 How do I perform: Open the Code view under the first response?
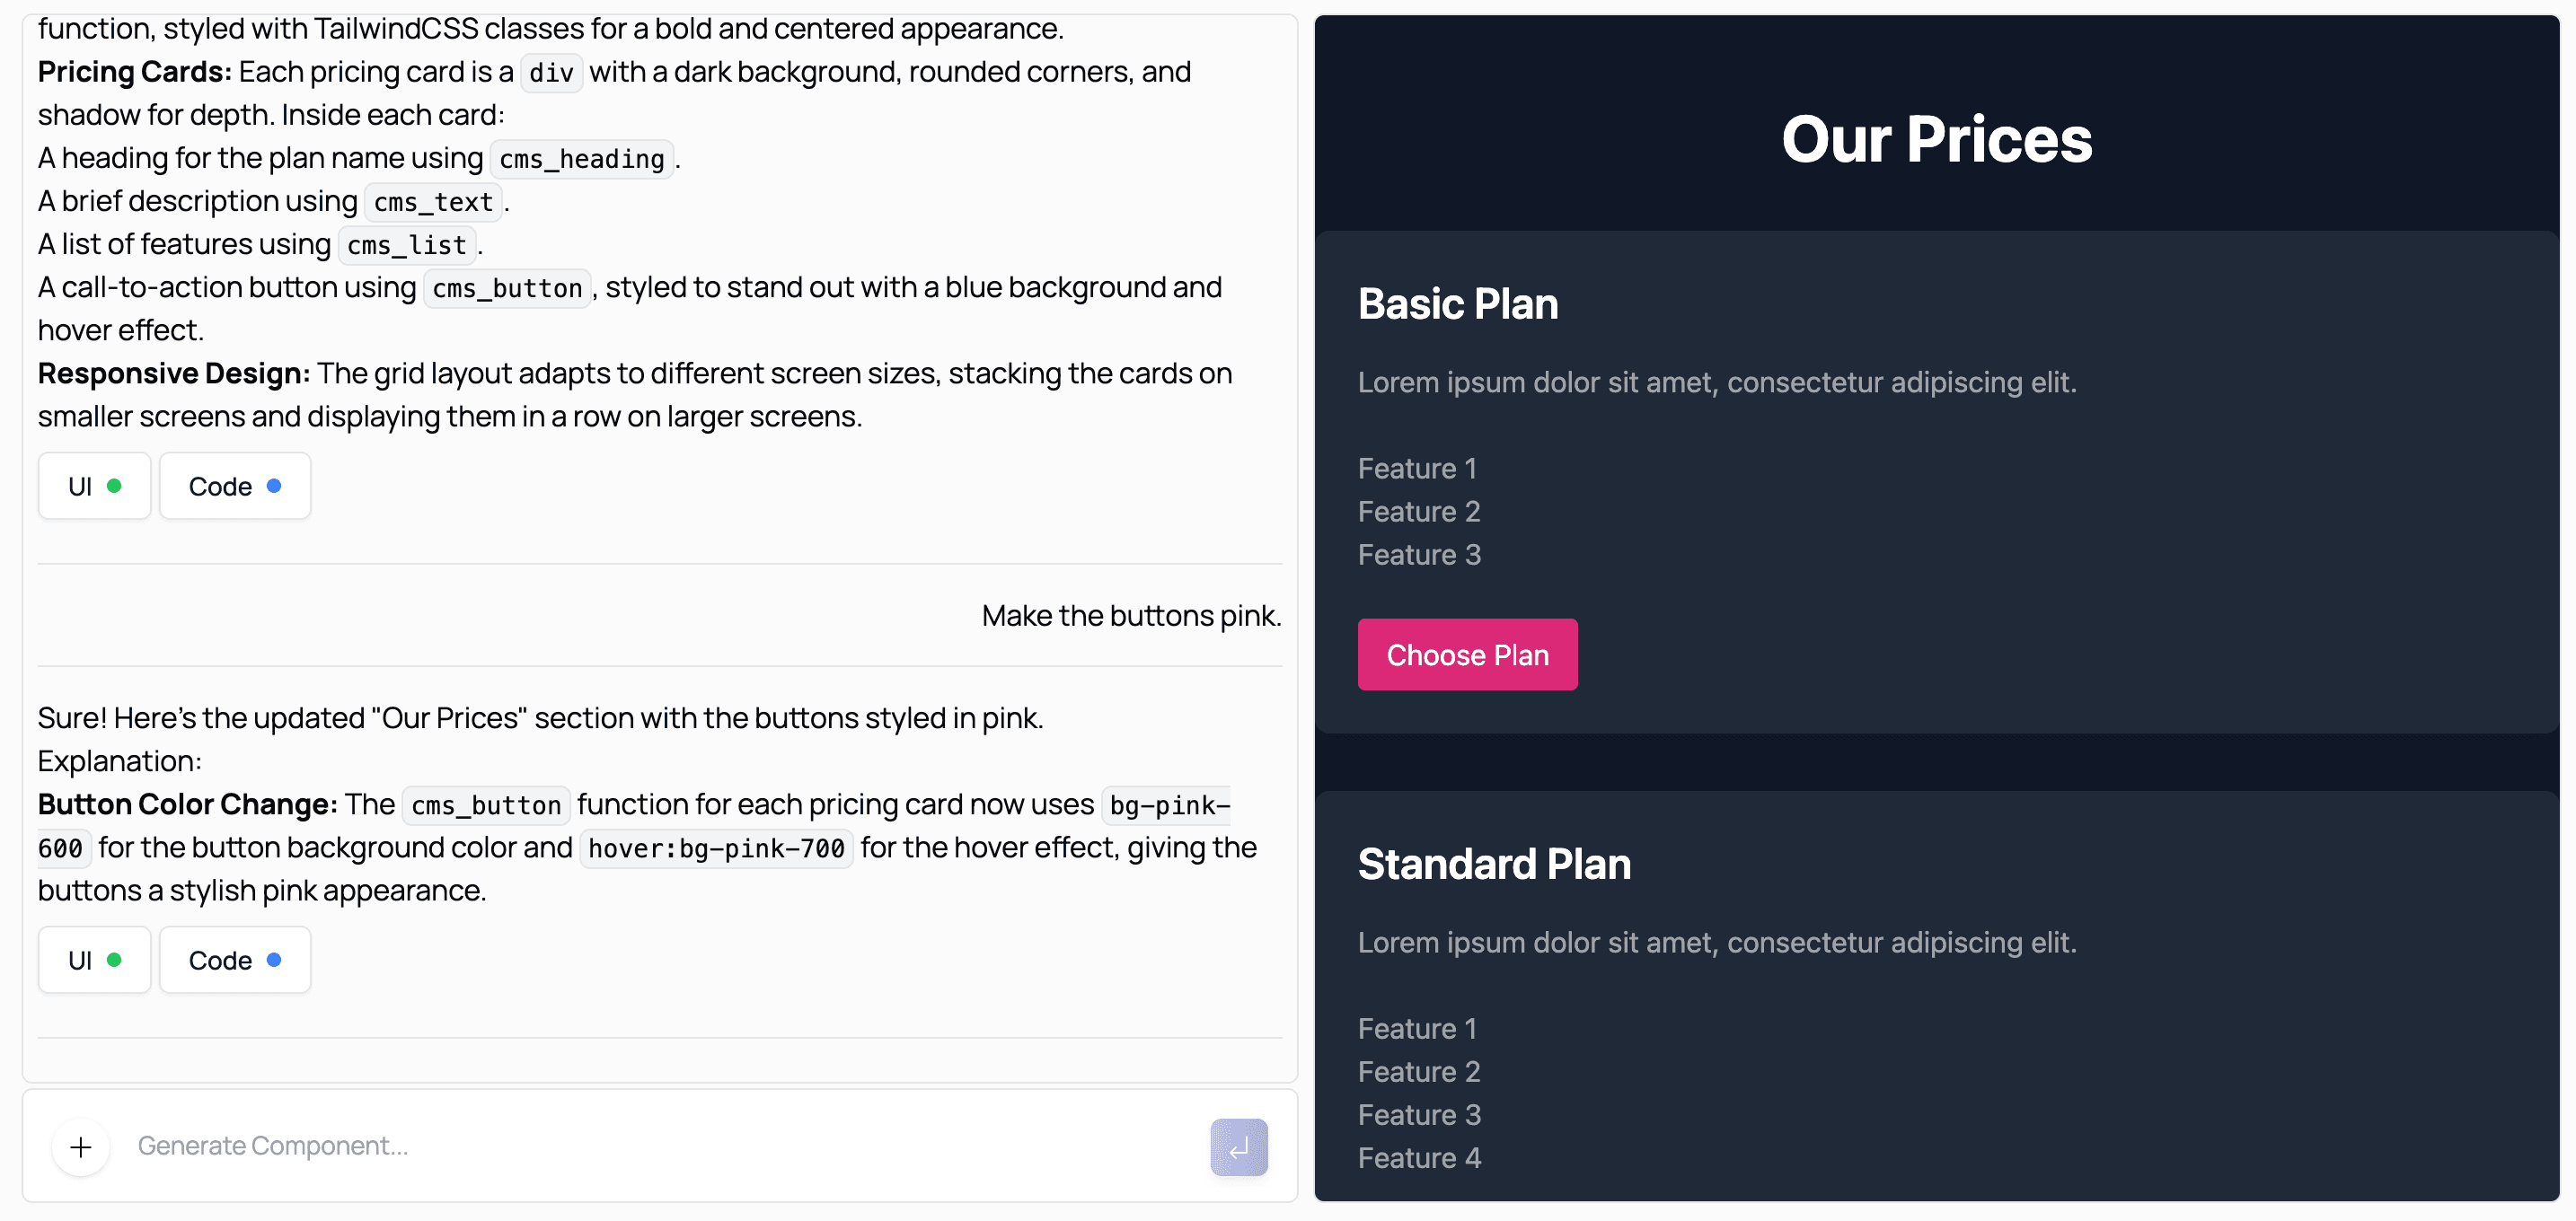coord(235,487)
